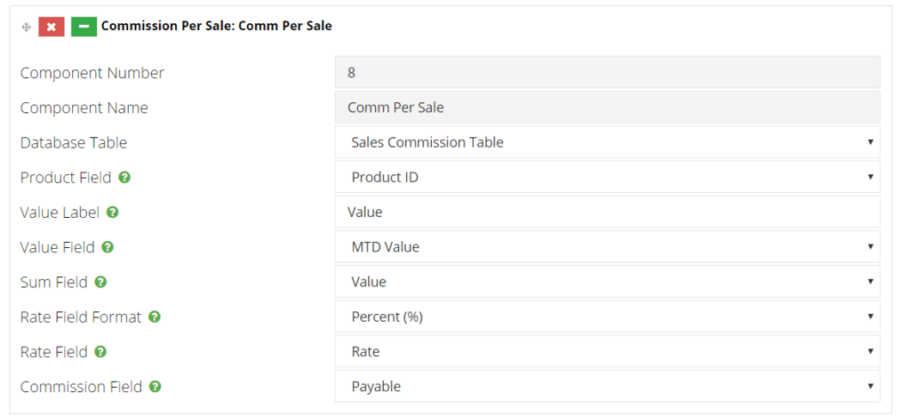910x417 pixels.
Task: Click the help icon next to Rate Field
Action: click(x=100, y=351)
